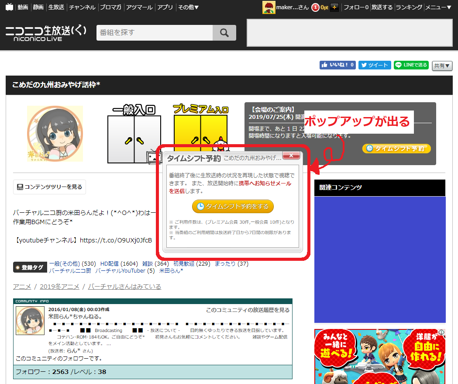The height and width of the screenshot is (384, 458).
Task: Click the game advertisement banner
Action: (380, 356)
